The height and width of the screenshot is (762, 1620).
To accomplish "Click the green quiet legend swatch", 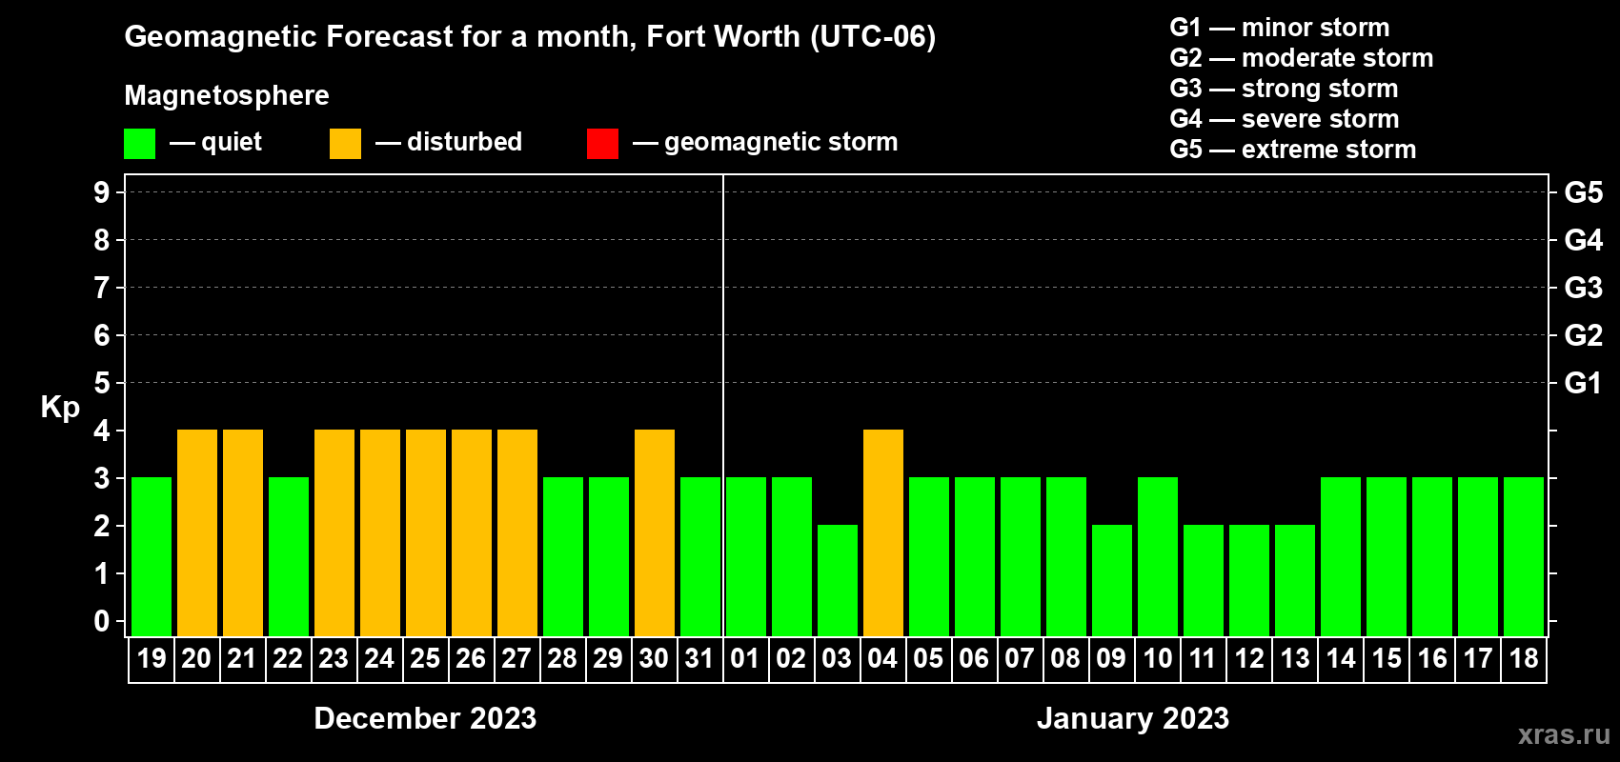I will (x=139, y=144).
